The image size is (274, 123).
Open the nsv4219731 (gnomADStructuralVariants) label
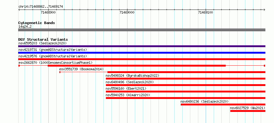(x=53, y=50)
